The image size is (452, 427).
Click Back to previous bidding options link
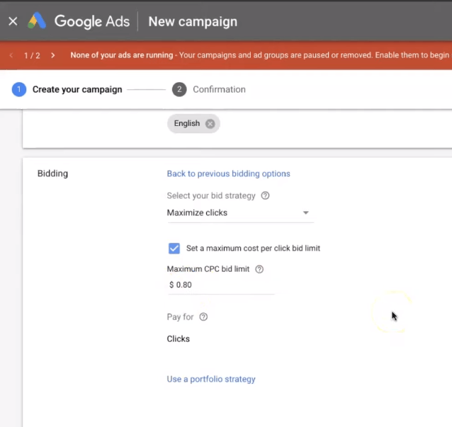click(228, 173)
